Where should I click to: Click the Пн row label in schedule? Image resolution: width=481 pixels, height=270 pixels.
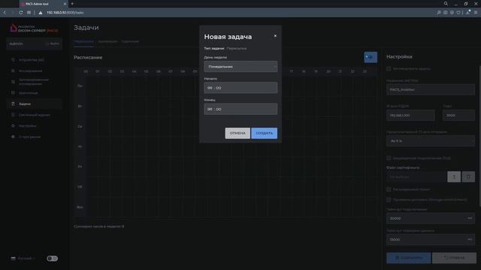click(80, 86)
